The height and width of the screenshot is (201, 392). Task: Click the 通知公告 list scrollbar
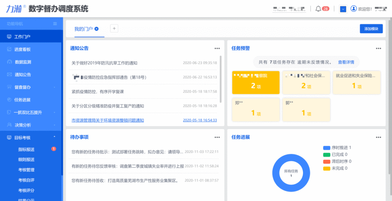point(221,79)
